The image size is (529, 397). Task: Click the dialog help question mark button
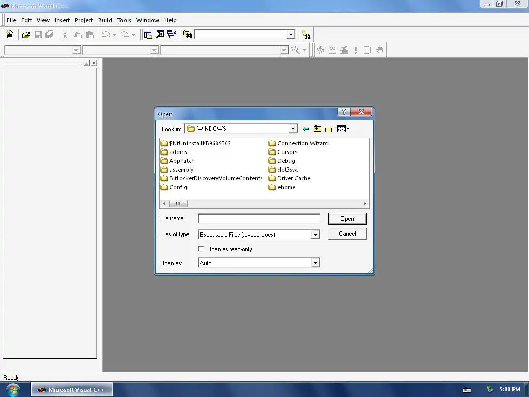tap(344, 112)
